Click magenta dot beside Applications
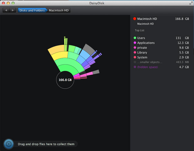Viewport: 194px width, 151px height. point(135,43)
